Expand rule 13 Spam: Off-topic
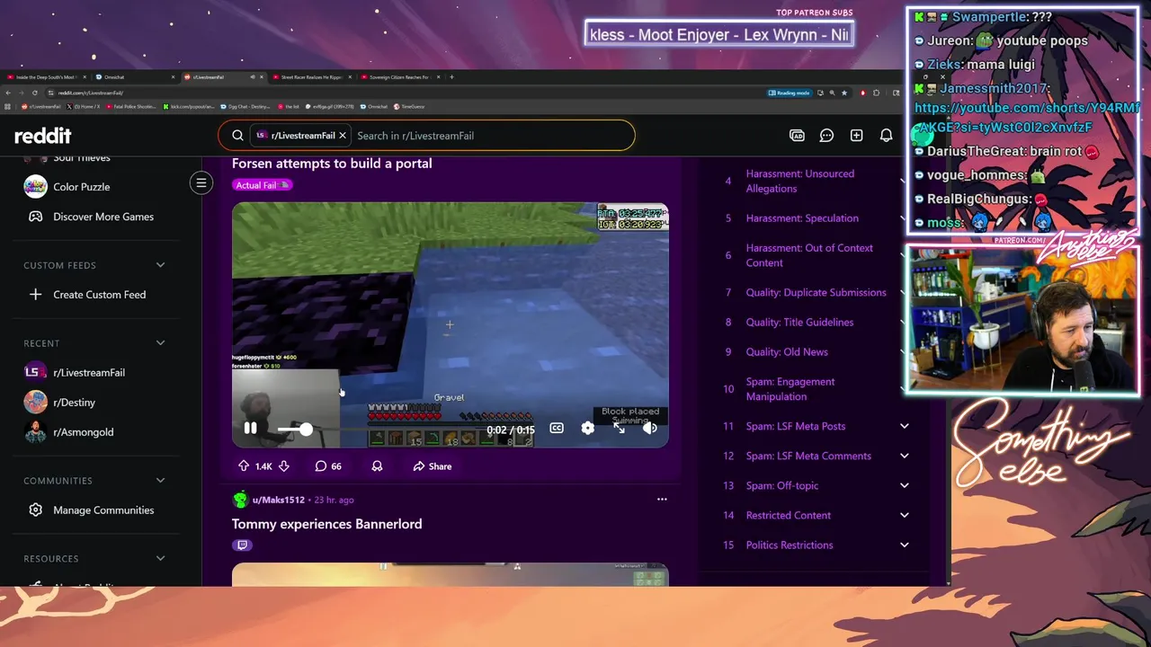Image resolution: width=1151 pixels, height=647 pixels. (x=904, y=485)
